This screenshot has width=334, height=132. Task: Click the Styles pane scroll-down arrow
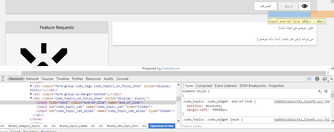(332, 121)
